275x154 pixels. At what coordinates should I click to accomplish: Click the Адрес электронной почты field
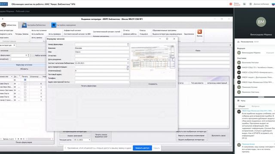(102, 82)
